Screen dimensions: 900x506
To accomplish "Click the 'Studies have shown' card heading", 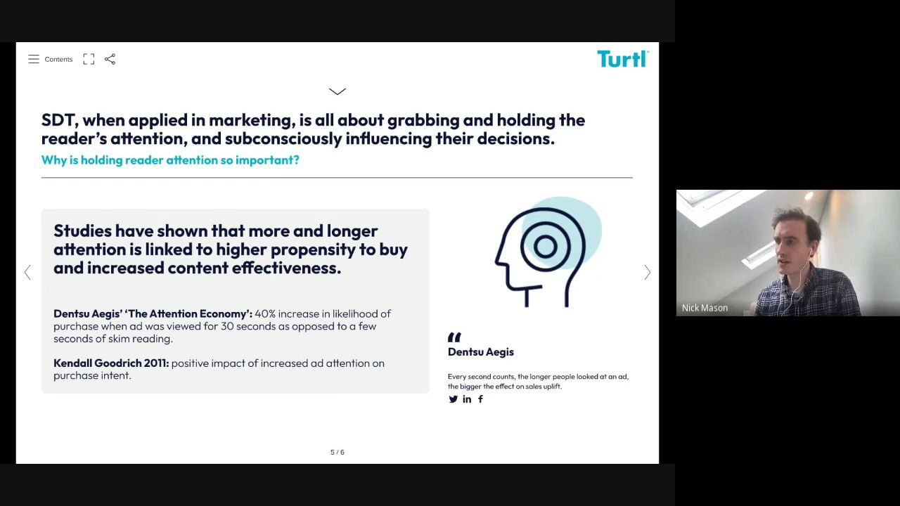I will (231, 249).
